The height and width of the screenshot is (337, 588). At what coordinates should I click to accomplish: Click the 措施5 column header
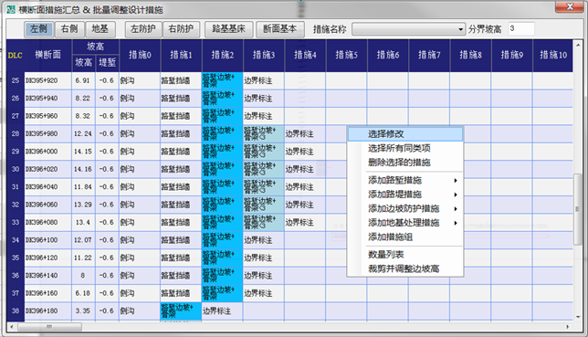click(x=347, y=55)
